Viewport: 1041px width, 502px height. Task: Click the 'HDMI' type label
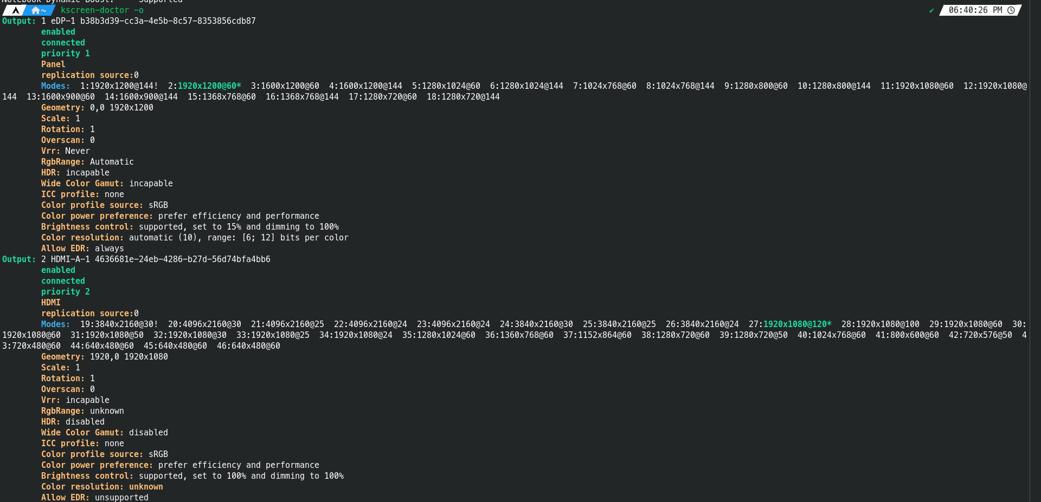coord(51,303)
